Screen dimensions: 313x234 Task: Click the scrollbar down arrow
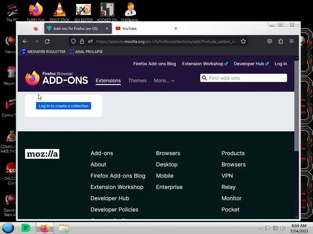tap(296, 217)
